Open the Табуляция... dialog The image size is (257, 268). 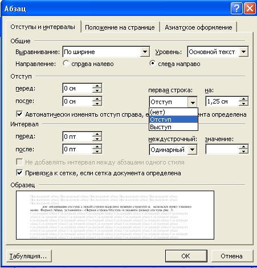(29, 256)
